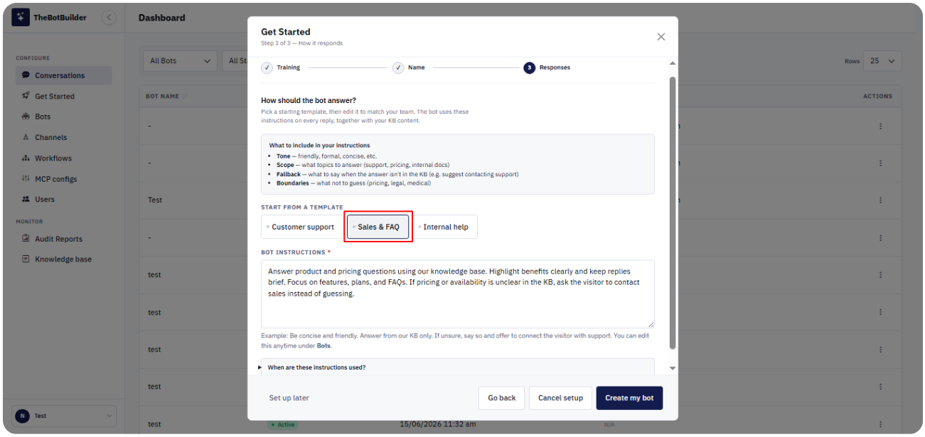Viewport: 925px width, 437px height.
Task: Open Audit Reports sidebar item
Action: coord(63,239)
